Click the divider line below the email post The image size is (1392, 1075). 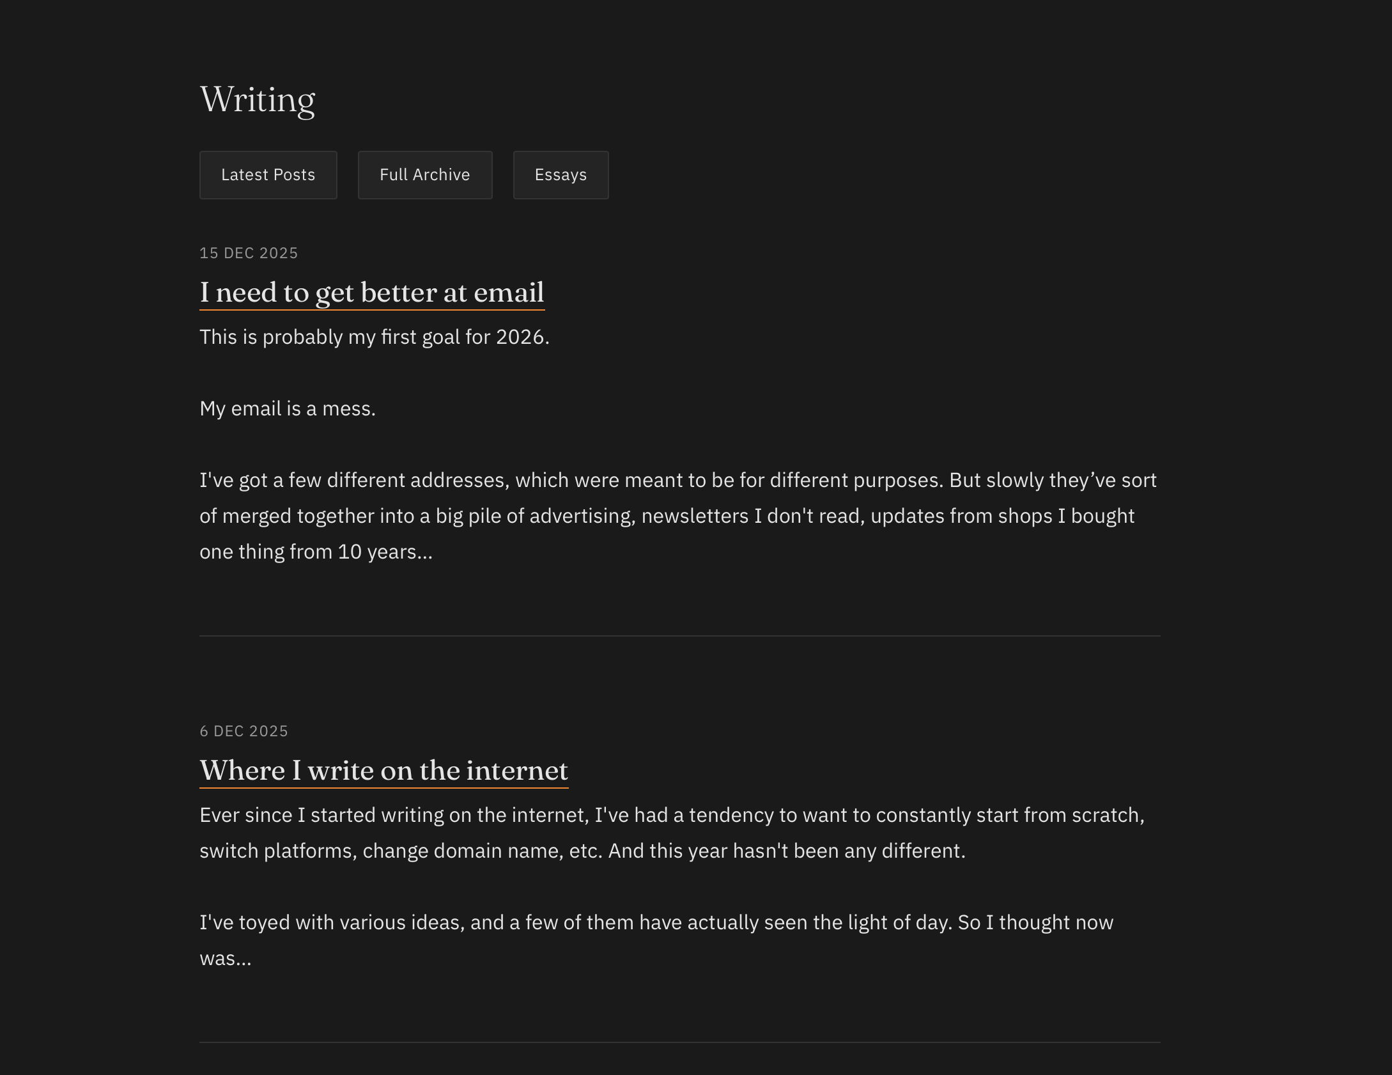click(679, 636)
